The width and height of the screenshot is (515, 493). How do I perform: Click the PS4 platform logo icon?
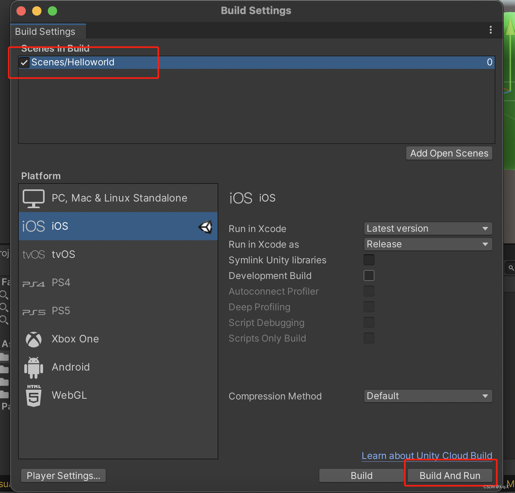[34, 284]
